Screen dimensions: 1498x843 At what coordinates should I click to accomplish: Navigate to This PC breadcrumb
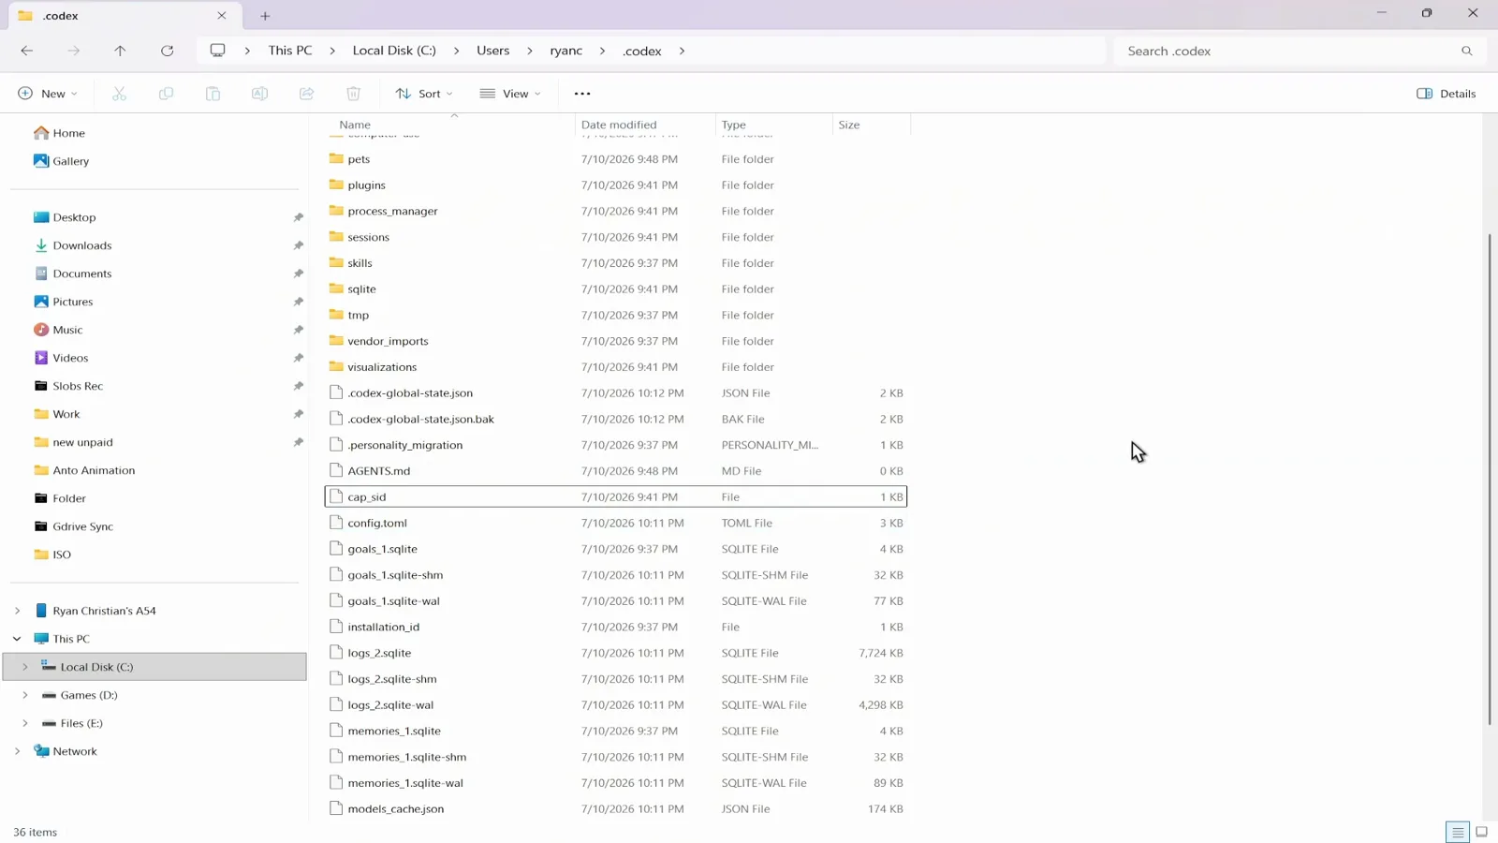coord(290,51)
